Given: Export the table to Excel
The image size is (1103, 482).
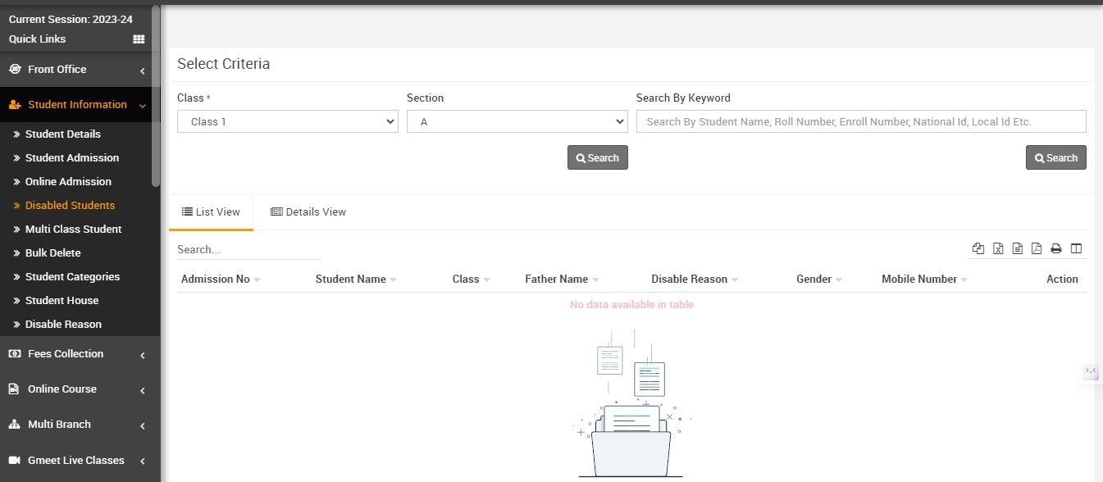Looking at the screenshot, I should (998, 249).
